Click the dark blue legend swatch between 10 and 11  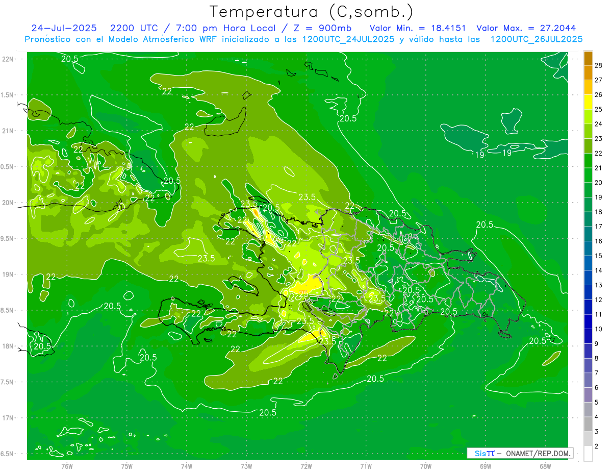(x=588, y=321)
